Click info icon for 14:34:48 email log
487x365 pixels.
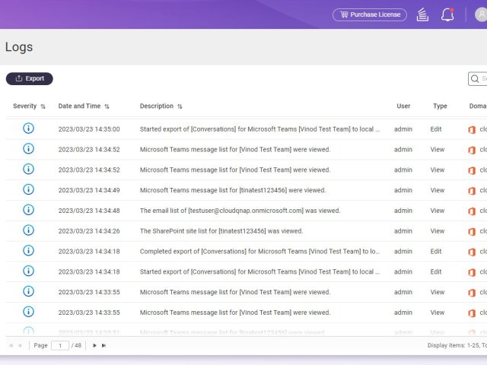pyautogui.click(x=28, y=210)
